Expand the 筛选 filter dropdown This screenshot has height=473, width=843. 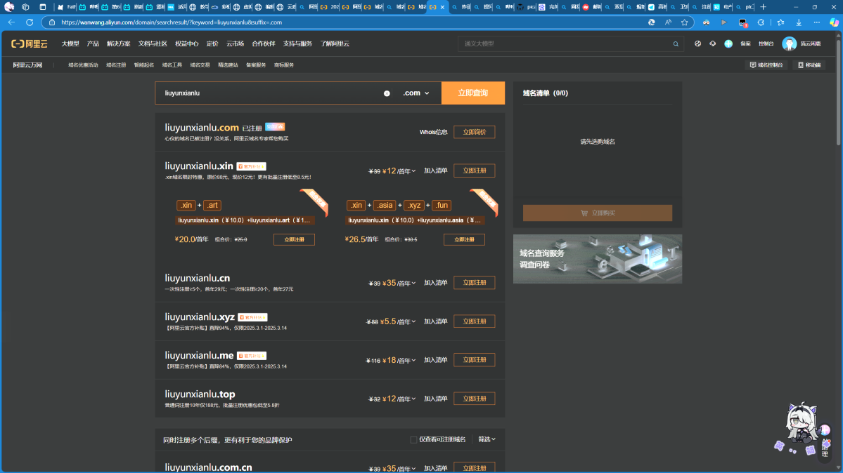click(487, 439)
